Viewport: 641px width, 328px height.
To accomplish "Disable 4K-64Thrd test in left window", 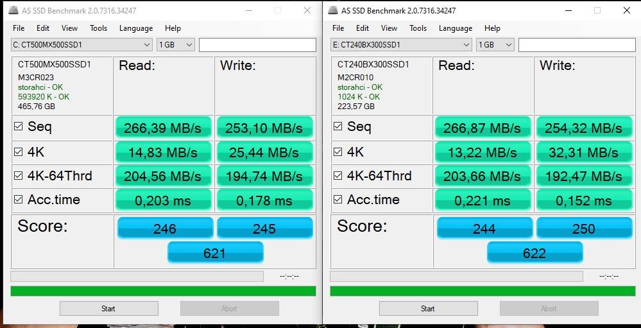I will pyautogui.click(x=18, y=176).
